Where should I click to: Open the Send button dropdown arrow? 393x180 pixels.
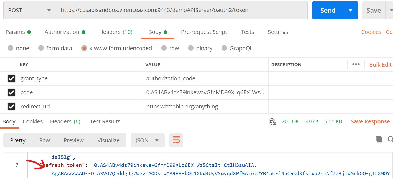[x=351, y=10]
